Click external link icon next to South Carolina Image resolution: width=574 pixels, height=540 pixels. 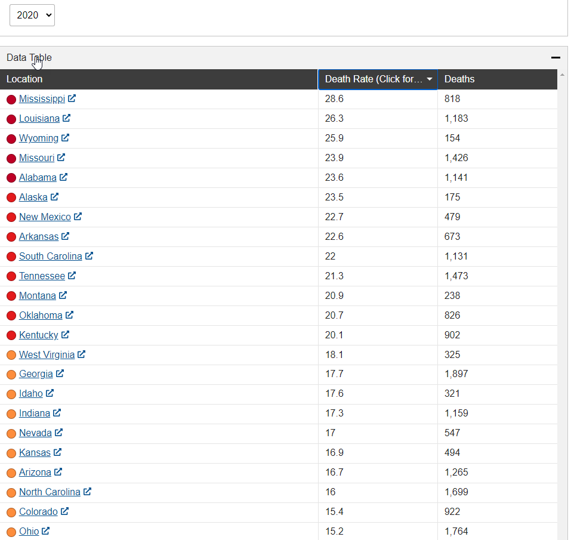tap(89, 255)
